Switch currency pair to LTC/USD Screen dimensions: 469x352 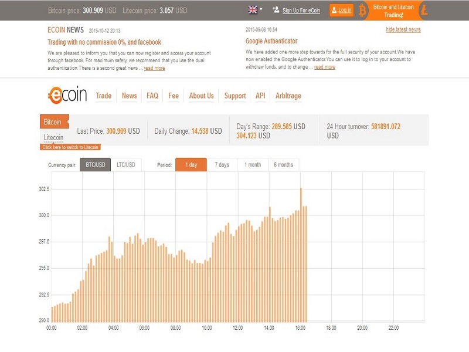[x=125, y=165]
